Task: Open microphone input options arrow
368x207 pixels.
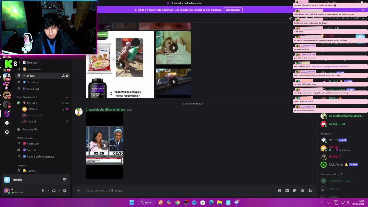Action: (x=48, y=191)
